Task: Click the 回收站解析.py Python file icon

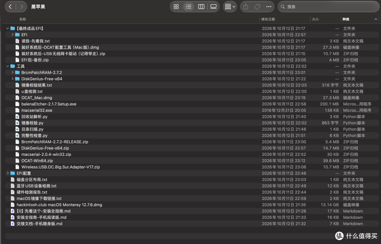Action: point(17,117)
